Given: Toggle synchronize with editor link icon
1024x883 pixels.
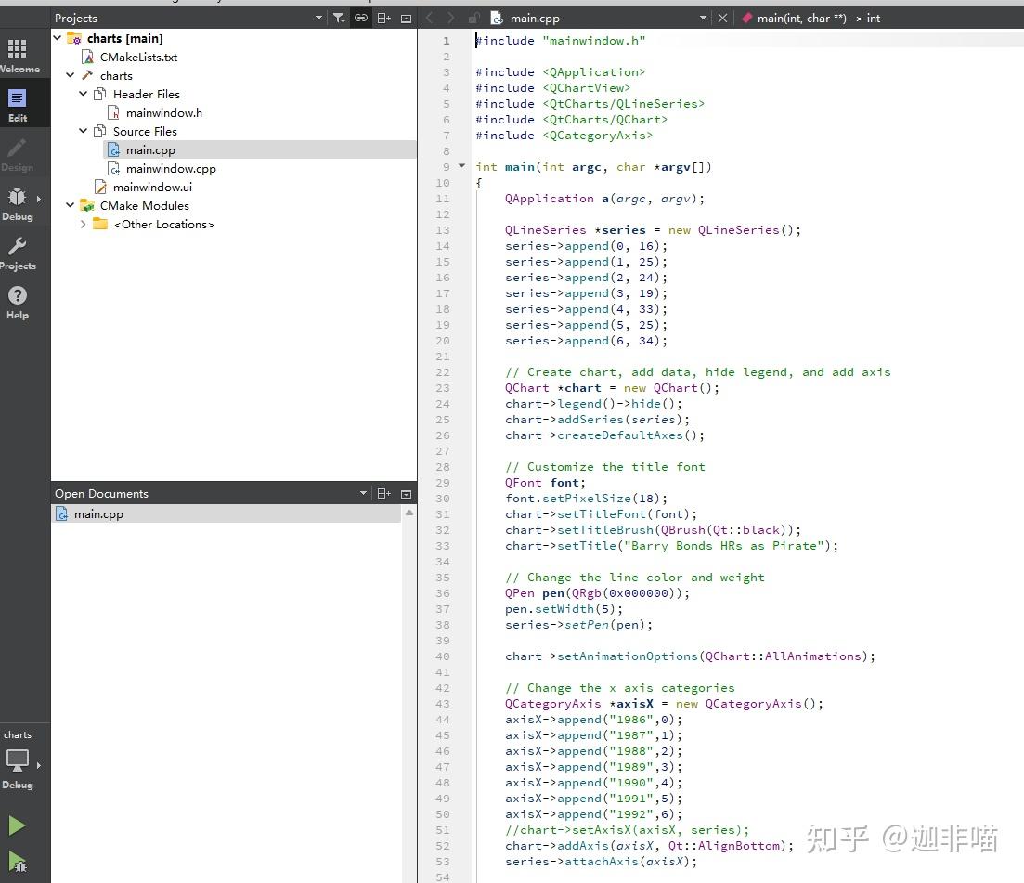Looking at the screenshot, I should 360,19.
